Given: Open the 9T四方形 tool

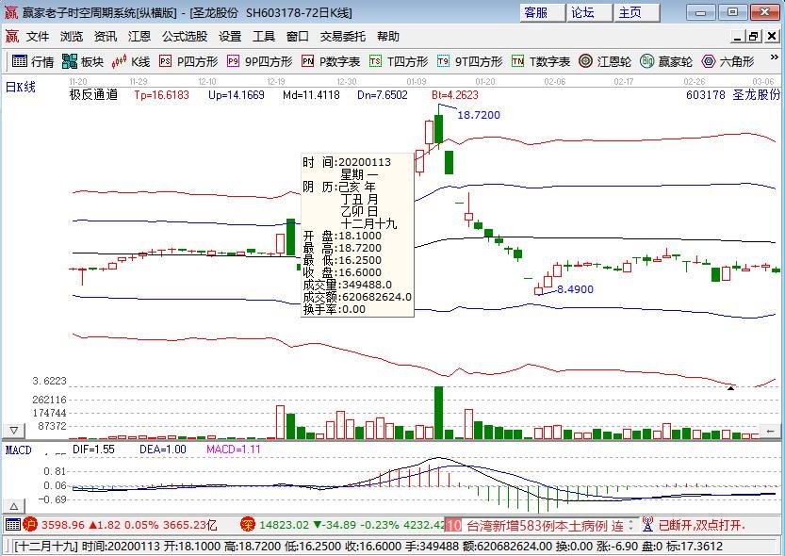Looking at the screenshot, I should (x=469, y=61).
